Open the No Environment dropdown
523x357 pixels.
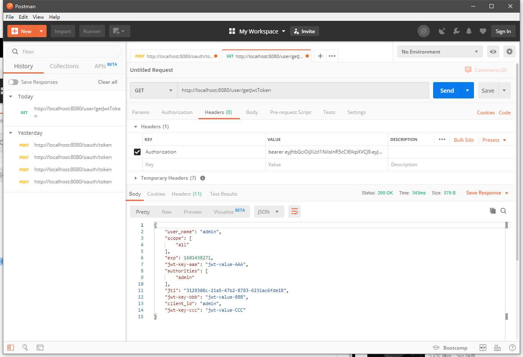pyautogui.click(x=440, y=51)
